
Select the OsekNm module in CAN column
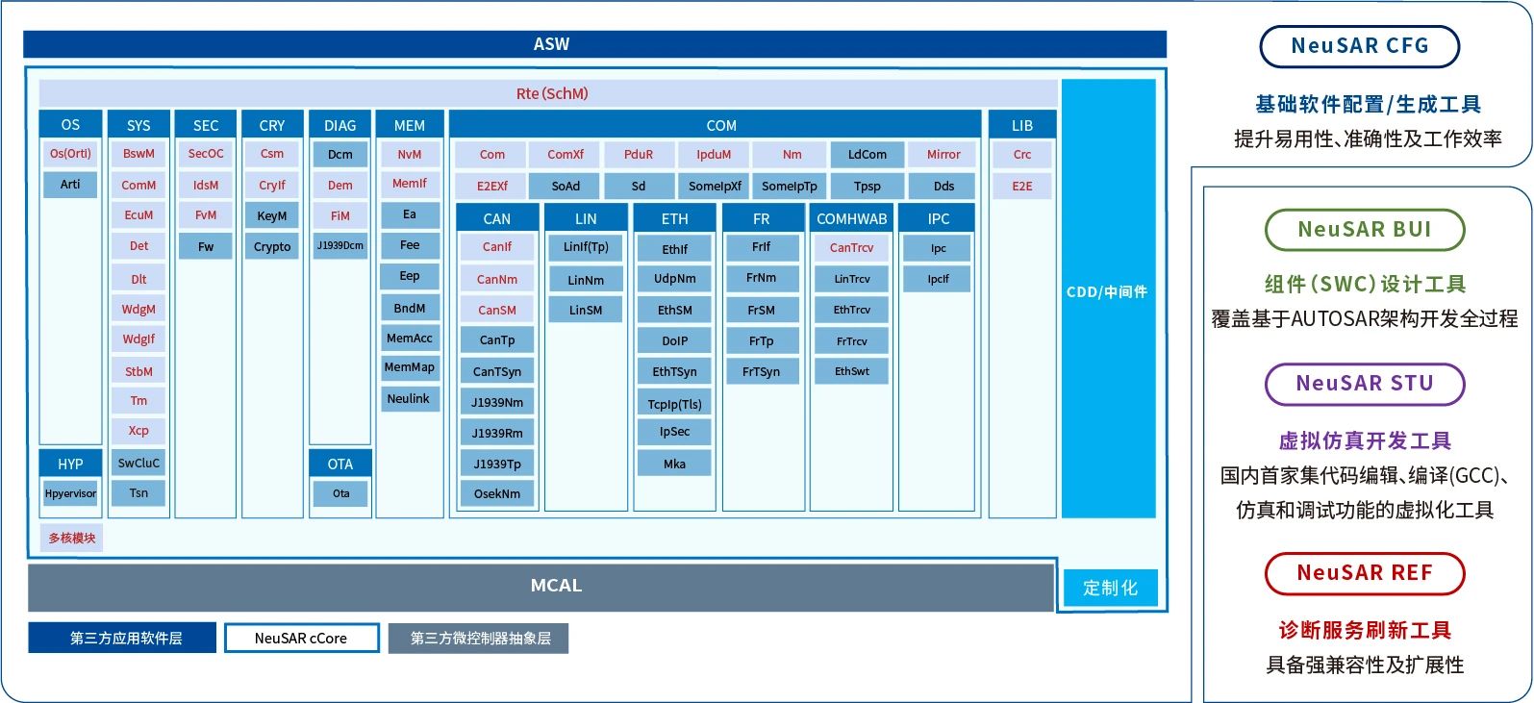497,494
